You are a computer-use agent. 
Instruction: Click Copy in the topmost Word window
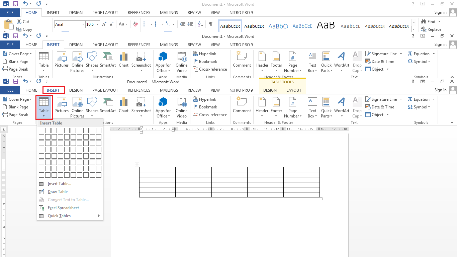(x=24, y=29)
